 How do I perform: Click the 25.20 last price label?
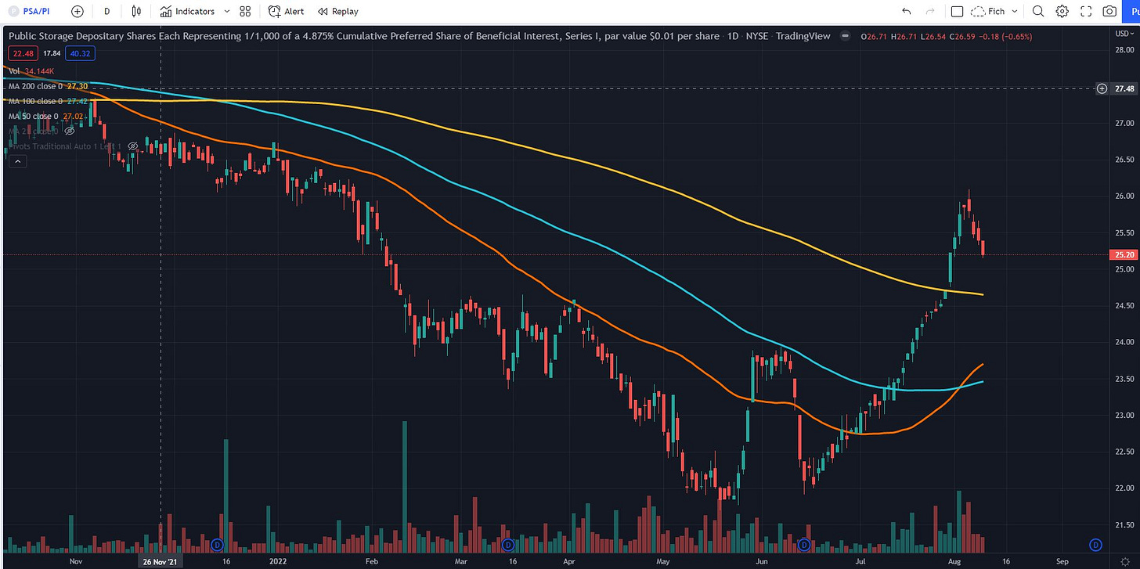click(x=1124, y=254)
